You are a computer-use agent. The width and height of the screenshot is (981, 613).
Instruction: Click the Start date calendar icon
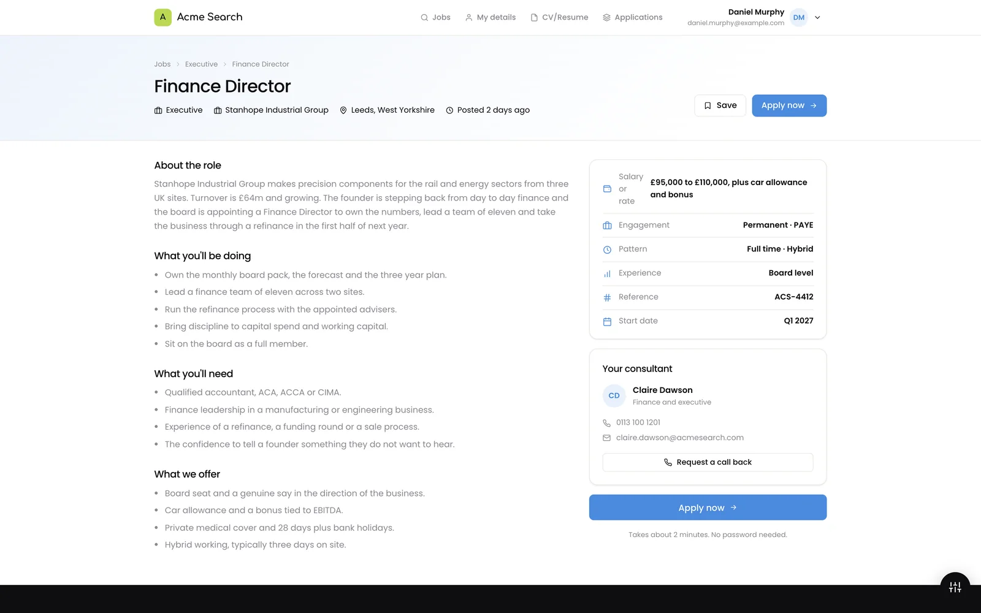(607, 321)
